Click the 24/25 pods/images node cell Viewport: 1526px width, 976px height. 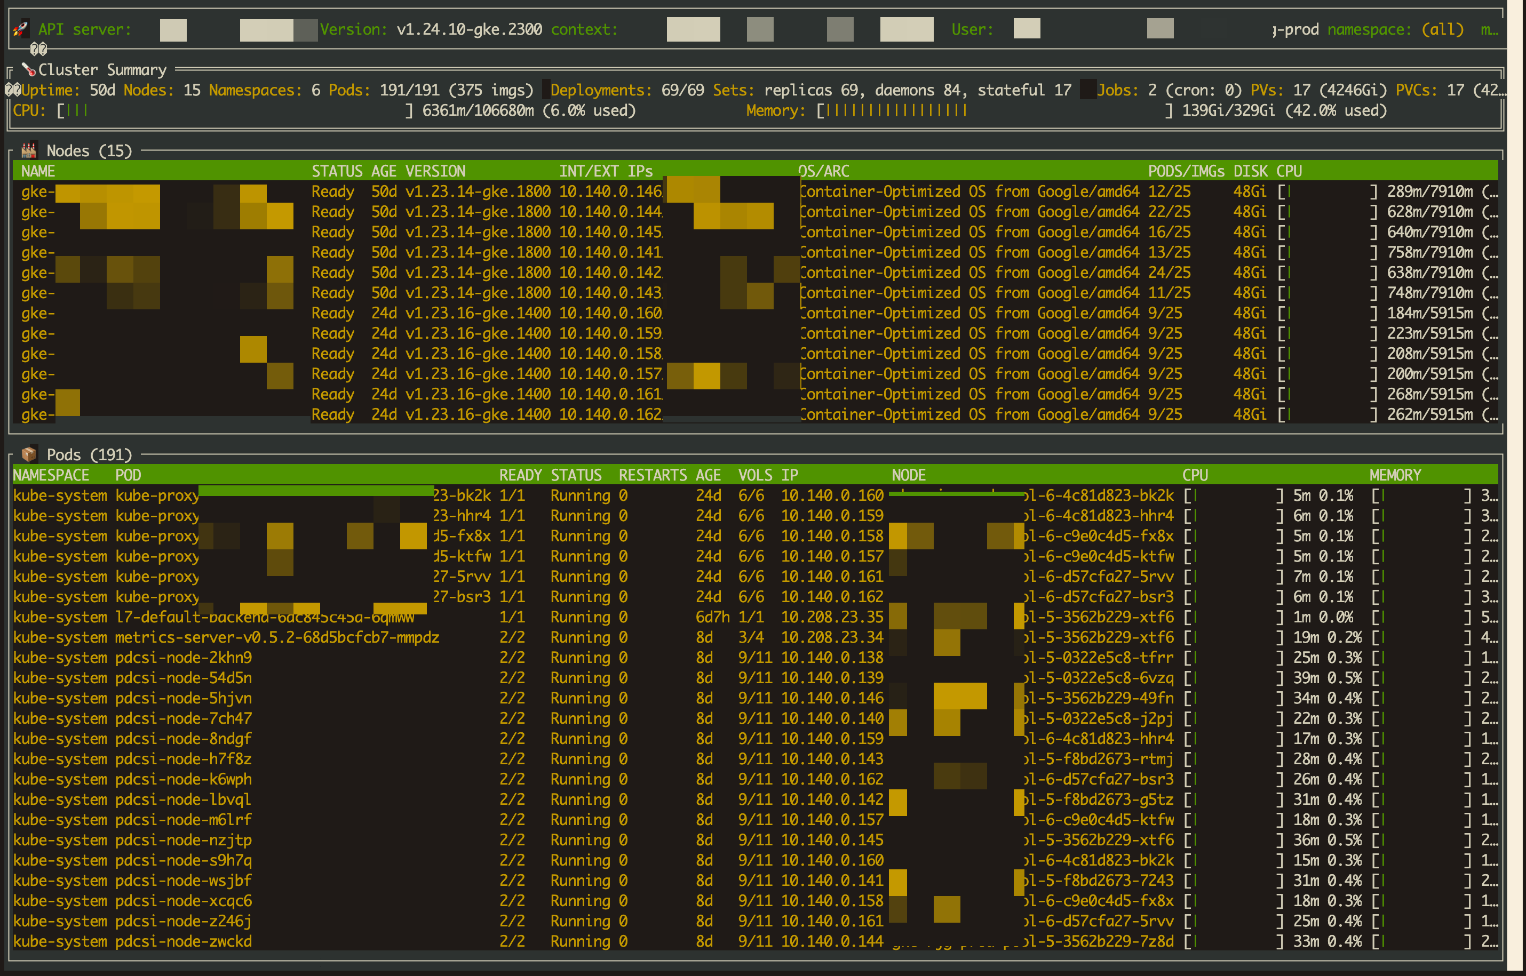(1169, 273)
